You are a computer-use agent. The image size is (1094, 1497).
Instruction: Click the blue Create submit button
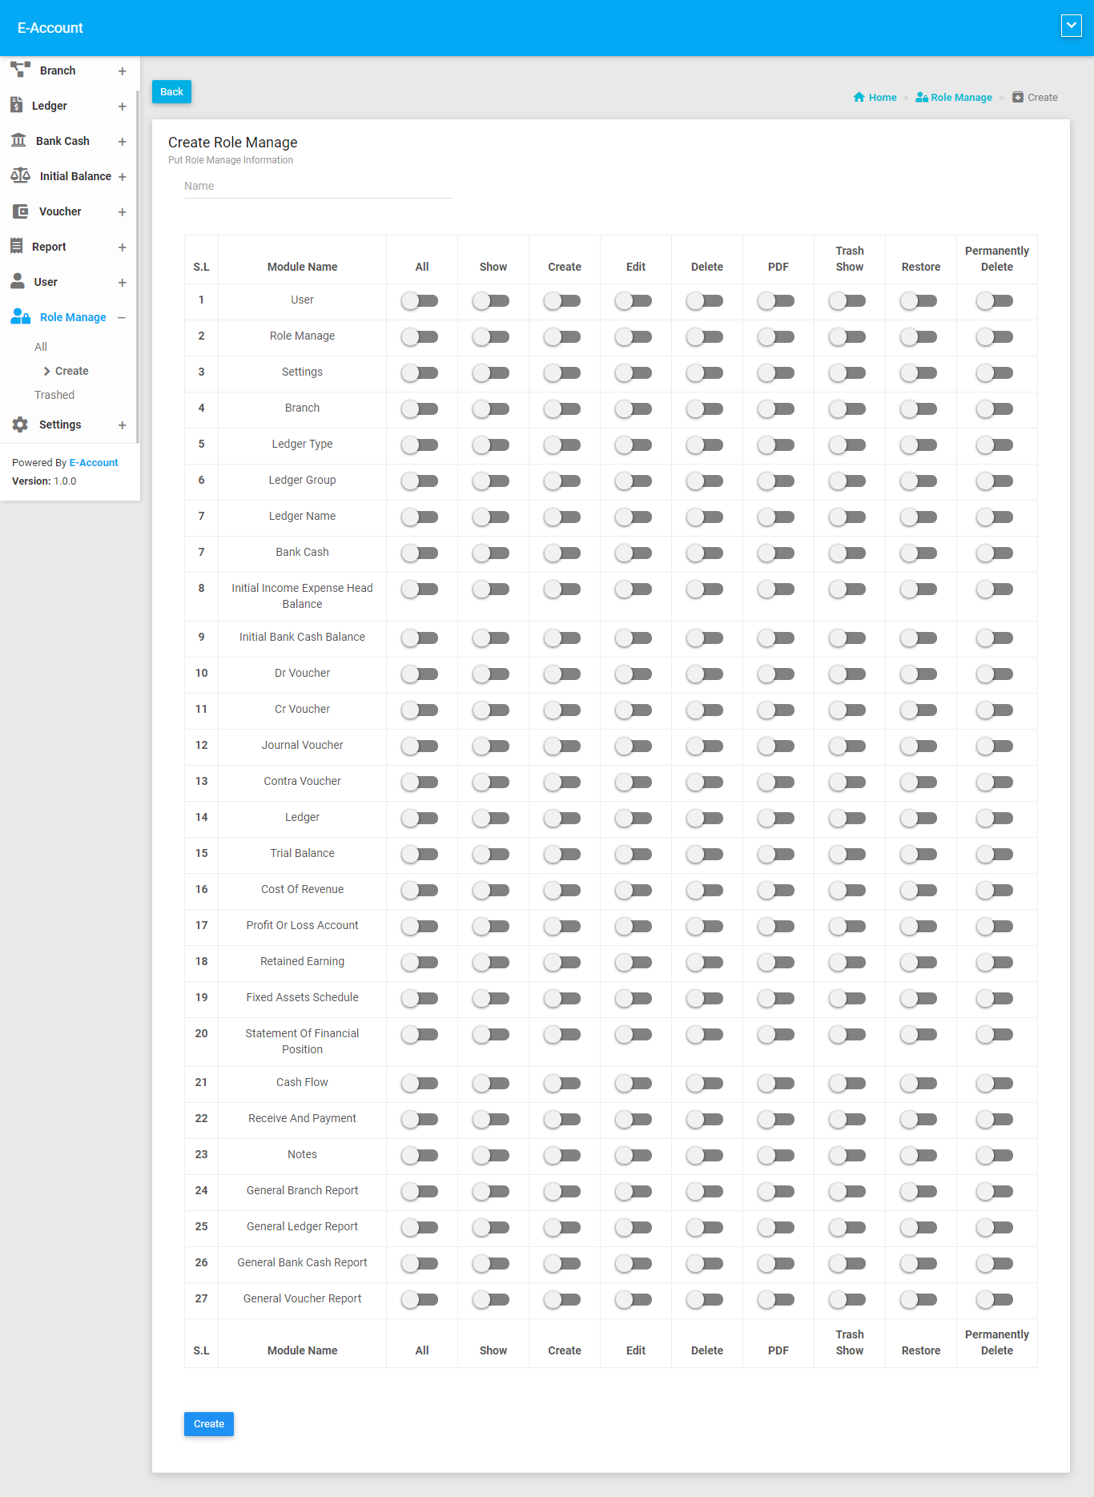click(209, 1423)
